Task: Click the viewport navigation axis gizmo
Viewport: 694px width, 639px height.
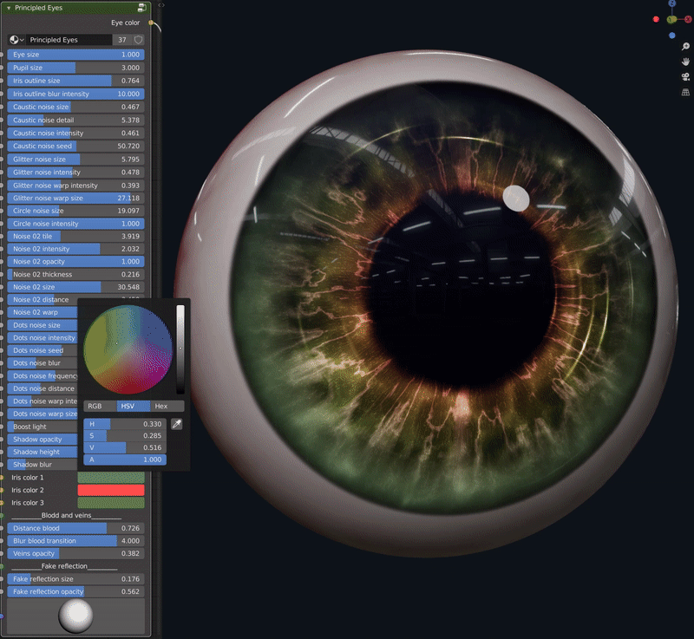Action: [672, 19]
